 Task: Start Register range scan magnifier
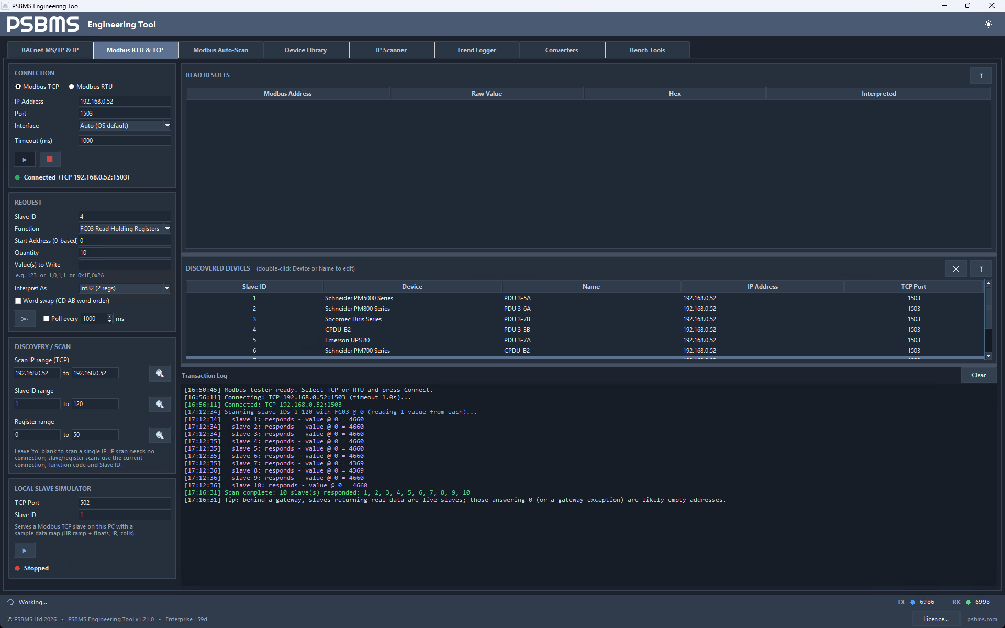(x=160, y=435)
